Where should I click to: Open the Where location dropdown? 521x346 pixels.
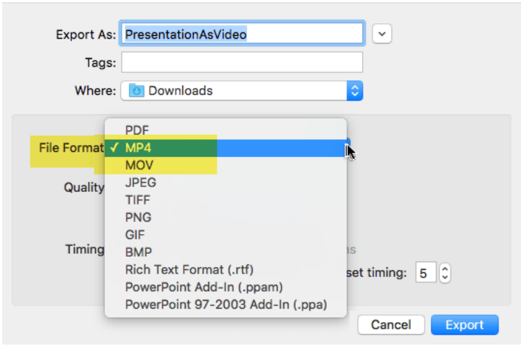point(355,91)
